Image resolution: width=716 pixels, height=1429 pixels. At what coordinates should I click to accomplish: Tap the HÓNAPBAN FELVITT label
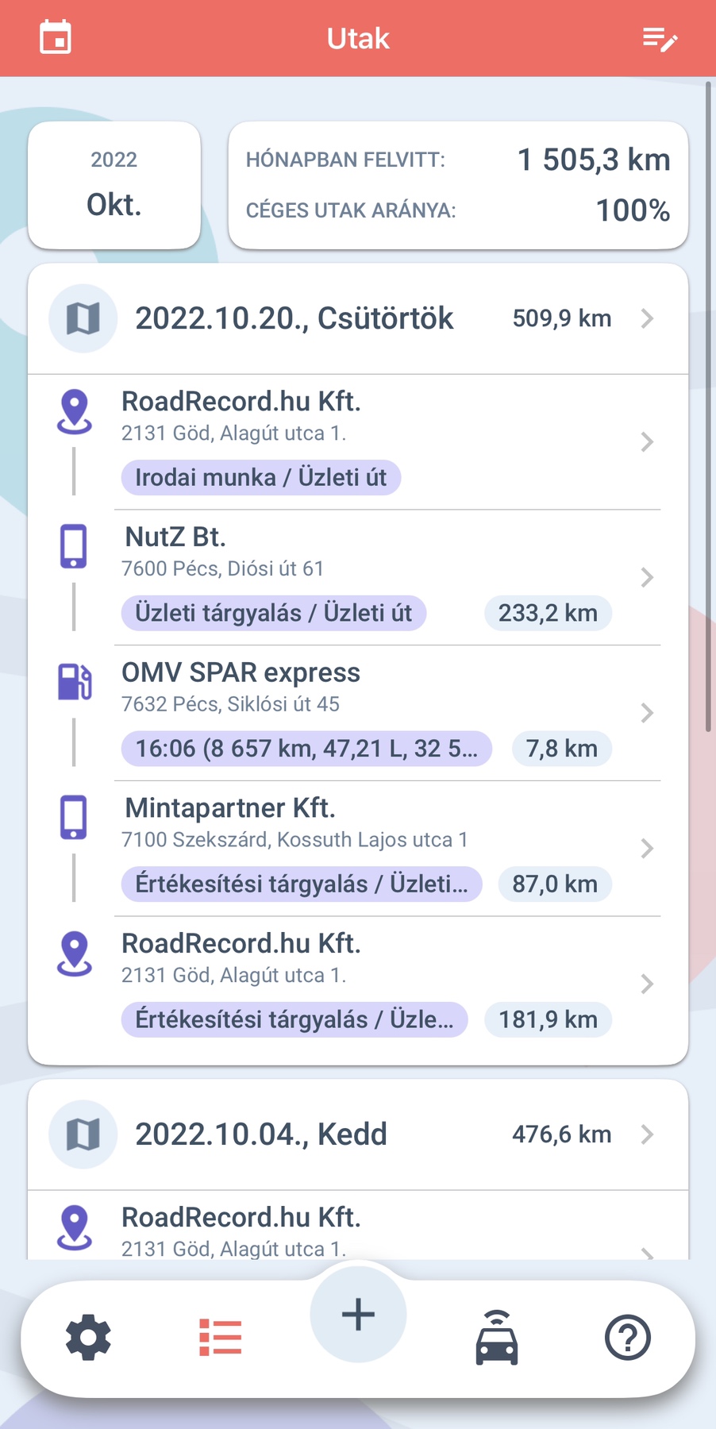point(345,160)
